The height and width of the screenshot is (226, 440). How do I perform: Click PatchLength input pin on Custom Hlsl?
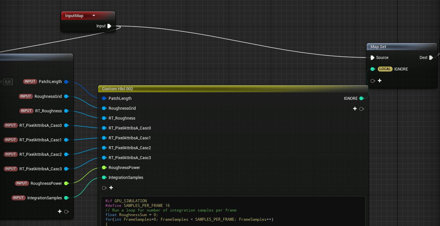(104, 99)
